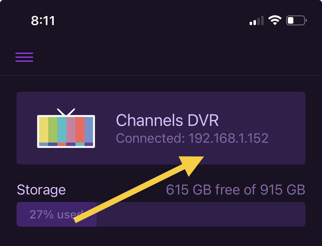
Task: Tap the battery indicator icon
Action: click(296, 21)
